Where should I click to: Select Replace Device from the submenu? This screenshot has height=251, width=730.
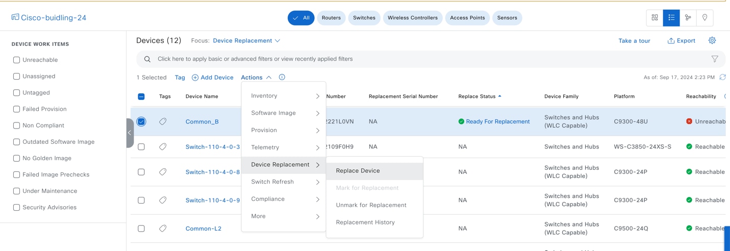358,171
